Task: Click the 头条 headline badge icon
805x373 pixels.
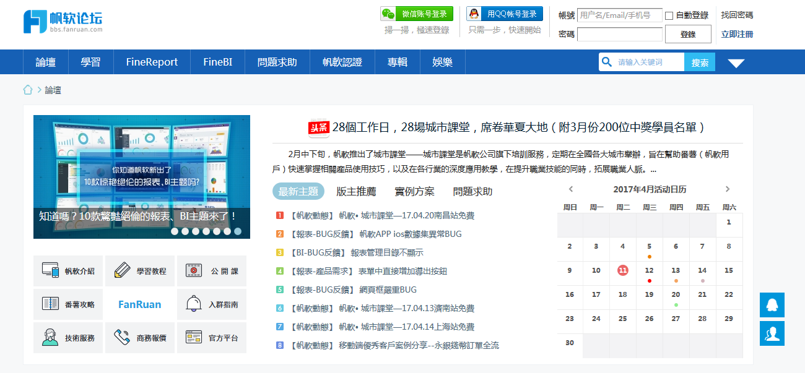Action: click(318, 127)
